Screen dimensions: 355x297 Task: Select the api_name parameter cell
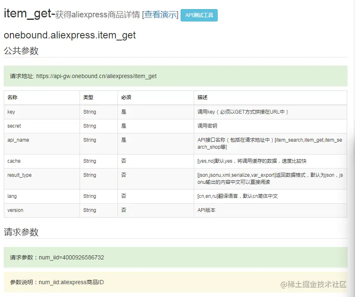[x=42, y=144]
